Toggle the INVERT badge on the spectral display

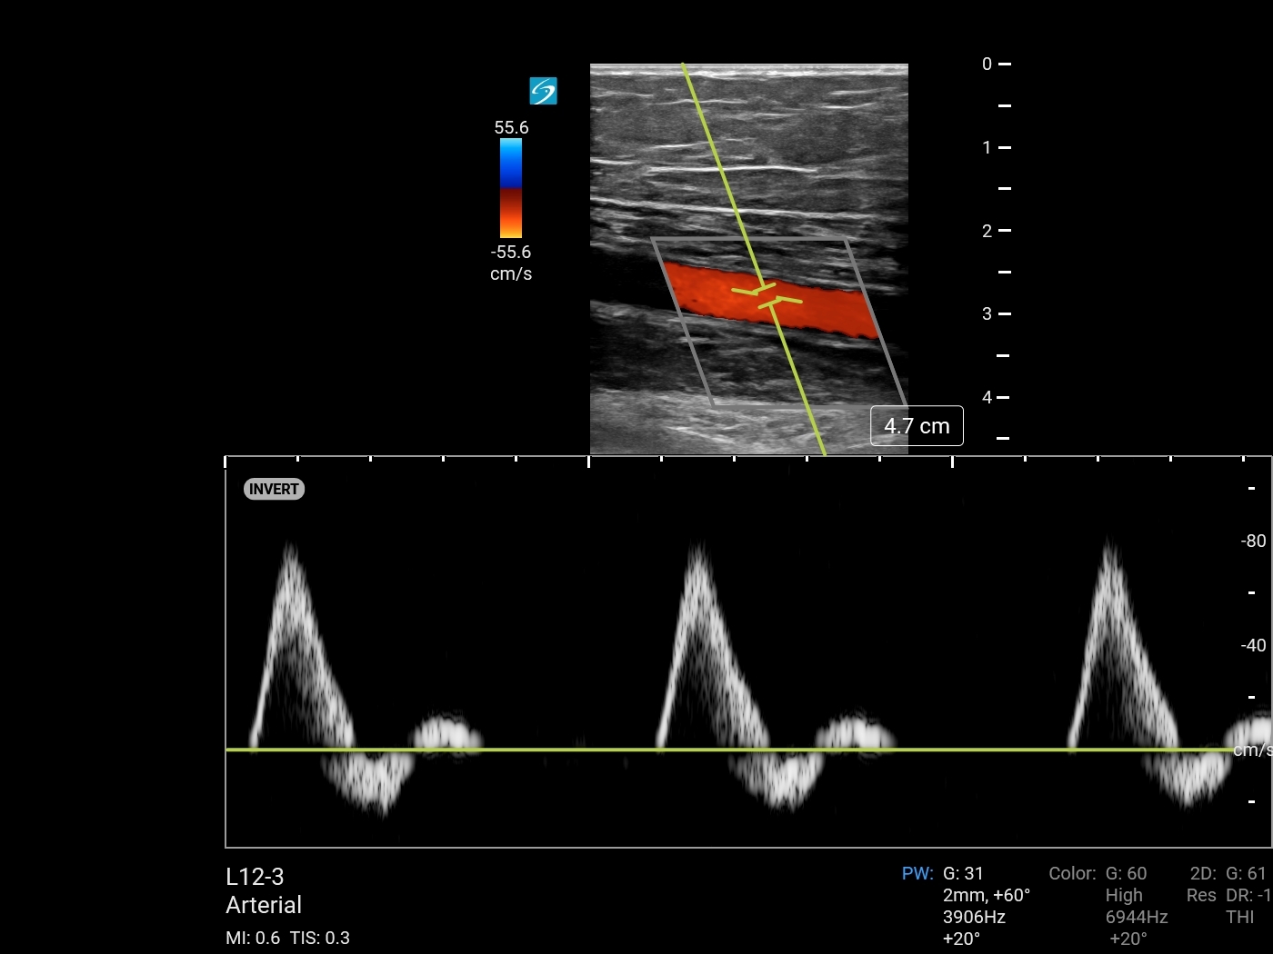click(x=274, y=489)
